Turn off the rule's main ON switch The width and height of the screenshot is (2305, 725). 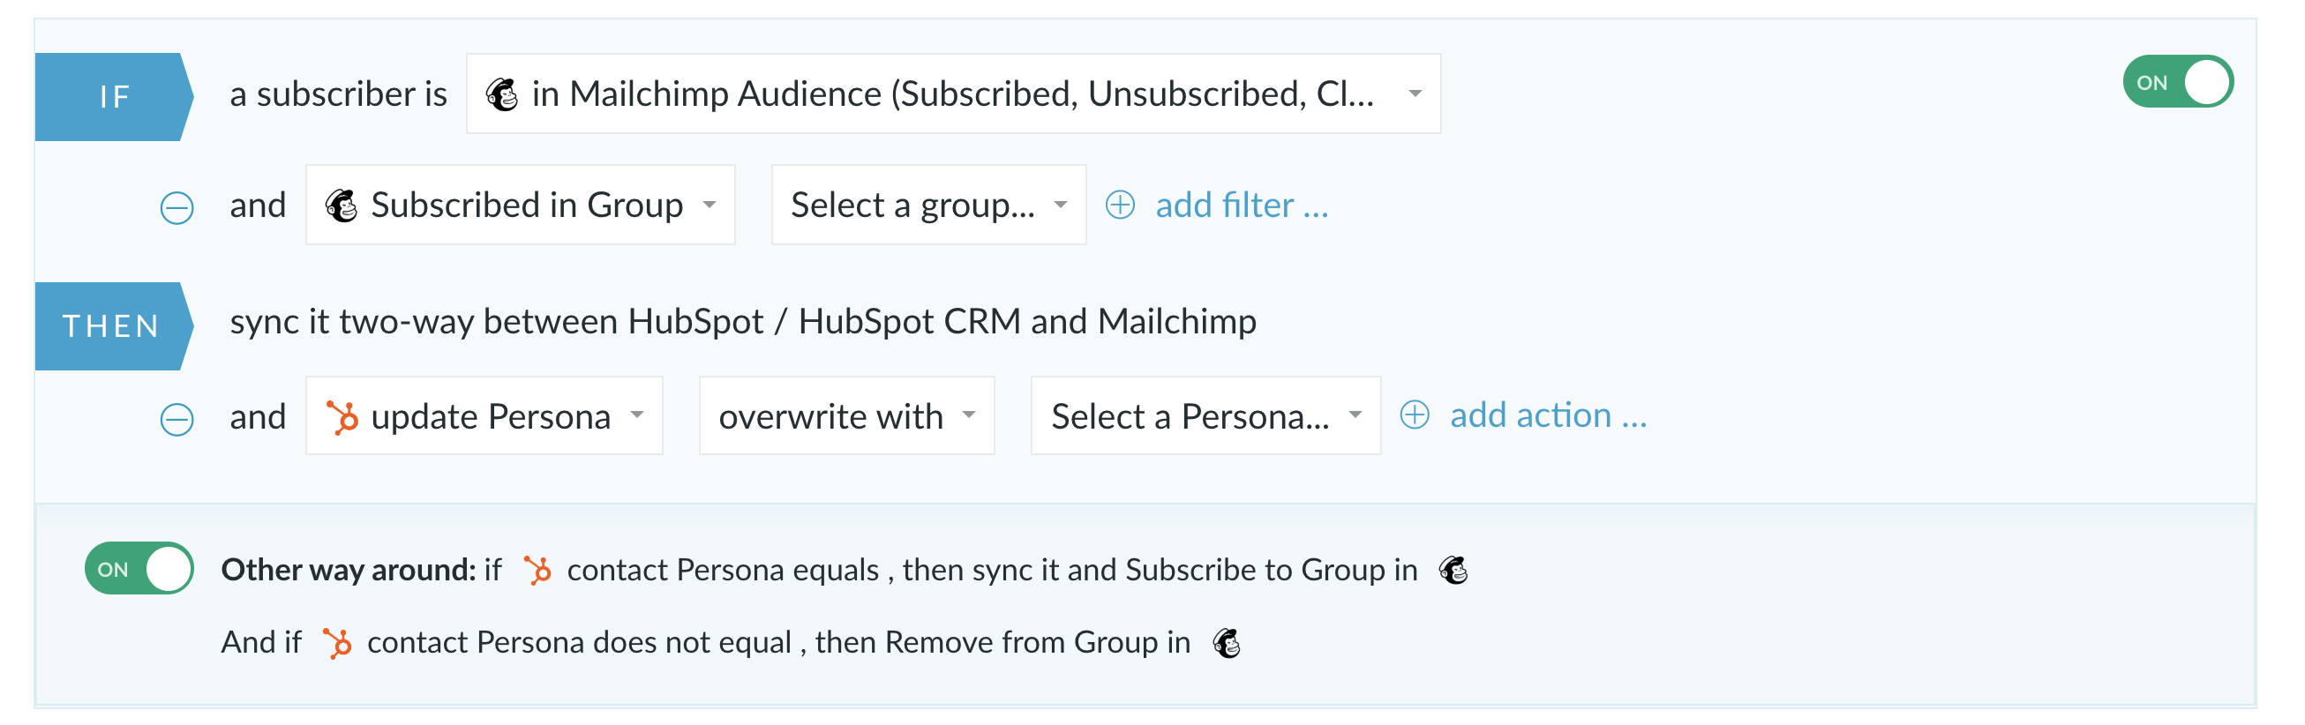[2177, 82]
